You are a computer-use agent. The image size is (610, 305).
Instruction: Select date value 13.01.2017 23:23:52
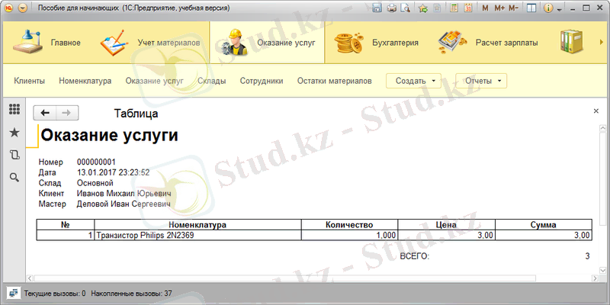[x=113, y=173]
